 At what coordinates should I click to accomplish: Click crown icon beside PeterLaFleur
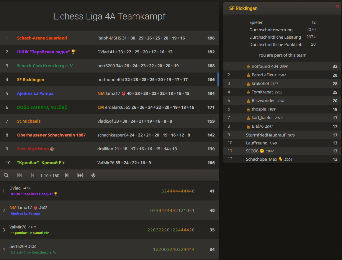pos(248,75)
